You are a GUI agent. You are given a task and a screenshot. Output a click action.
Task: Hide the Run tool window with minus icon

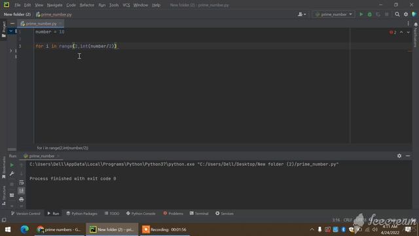click(x=408, y=156)
